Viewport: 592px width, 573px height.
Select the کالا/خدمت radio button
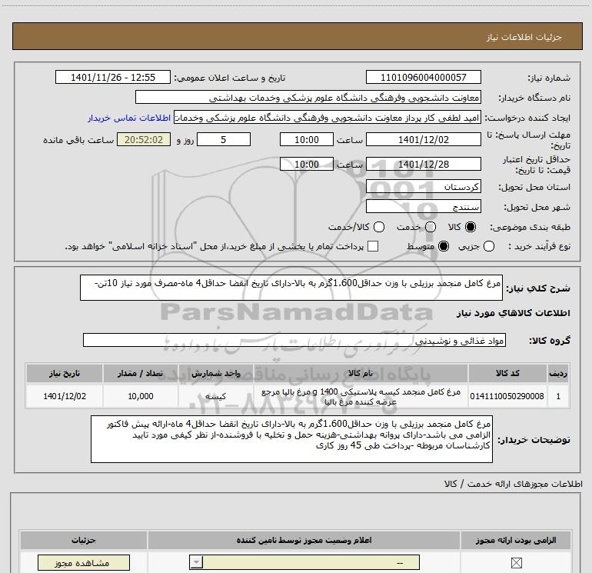[379, 227]
